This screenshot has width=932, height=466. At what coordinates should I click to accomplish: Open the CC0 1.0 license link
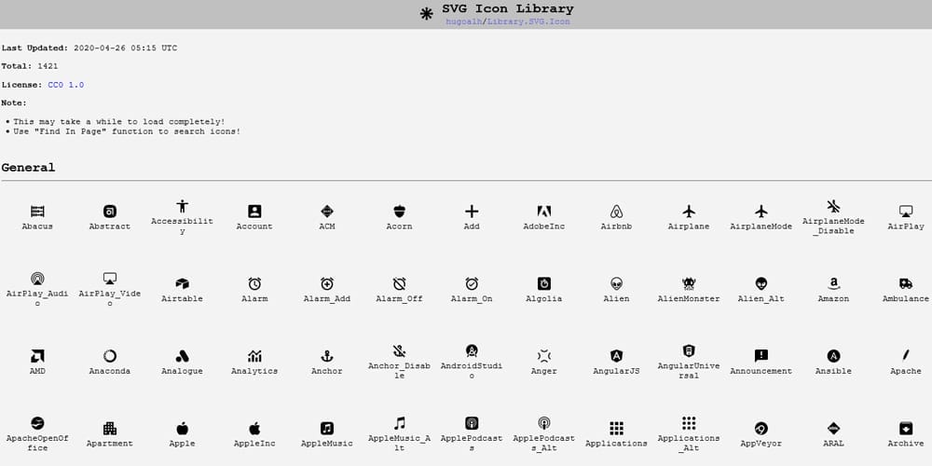pyautogui.click(x=66, y=85)
